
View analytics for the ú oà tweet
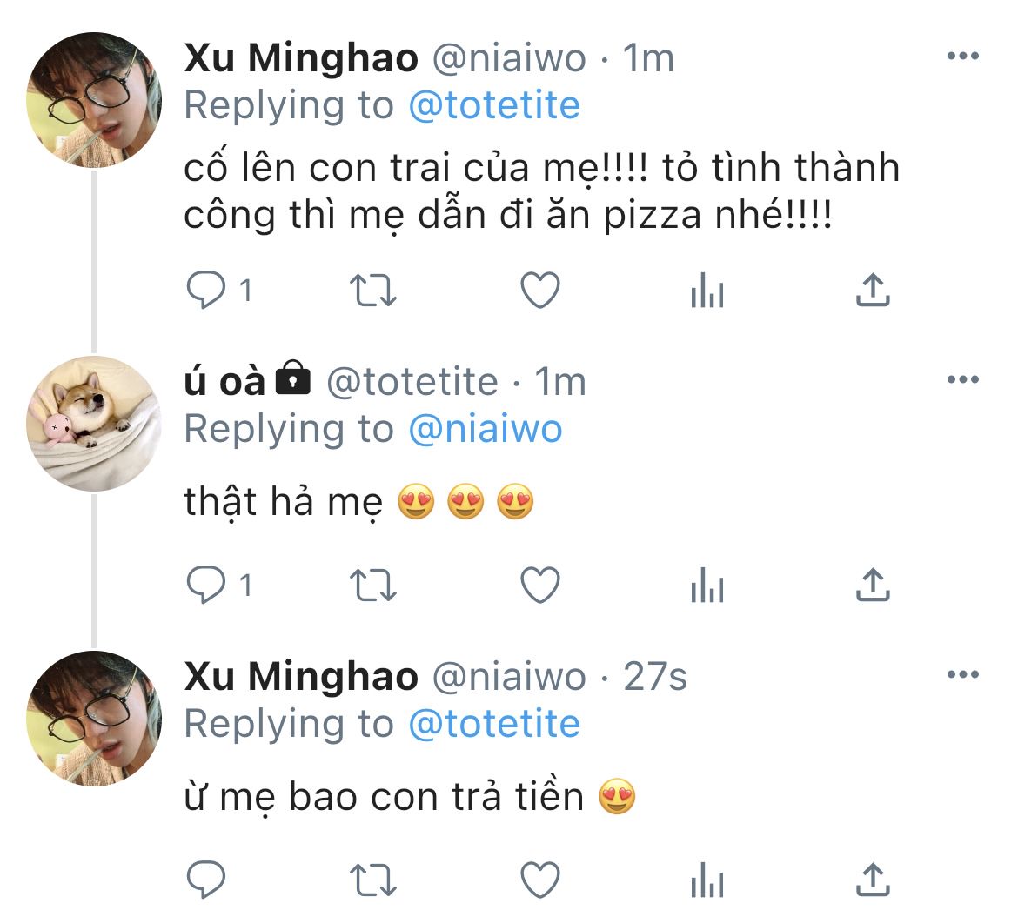click(707, 588)
